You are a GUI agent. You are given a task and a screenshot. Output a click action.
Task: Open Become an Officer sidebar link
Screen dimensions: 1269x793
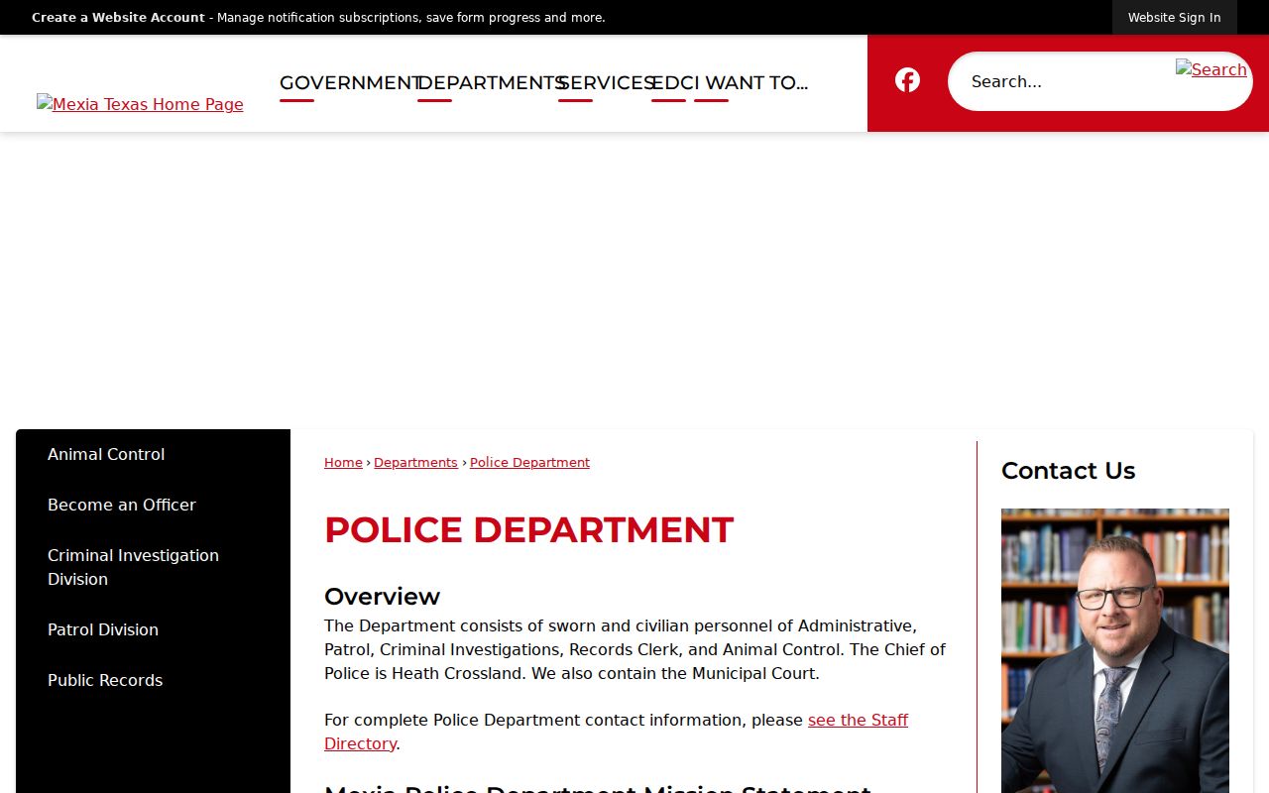point(122,505)
